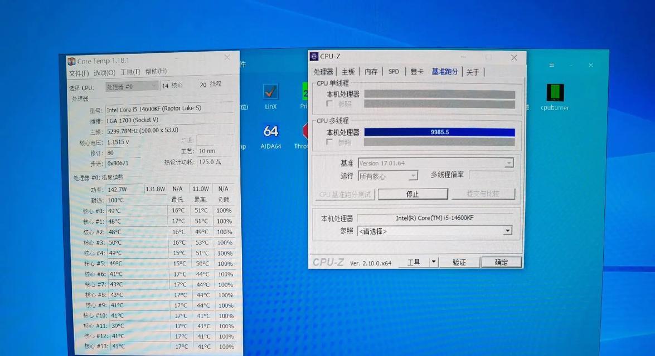Open the 处理器 #0 CPU selector in Core Temp
655x356 pixels.
click(x=131, y=86)
